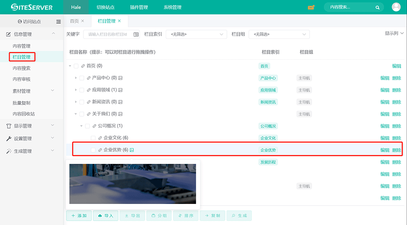
Task: Open the user avatar menu
Action: [x=396, y=7]
